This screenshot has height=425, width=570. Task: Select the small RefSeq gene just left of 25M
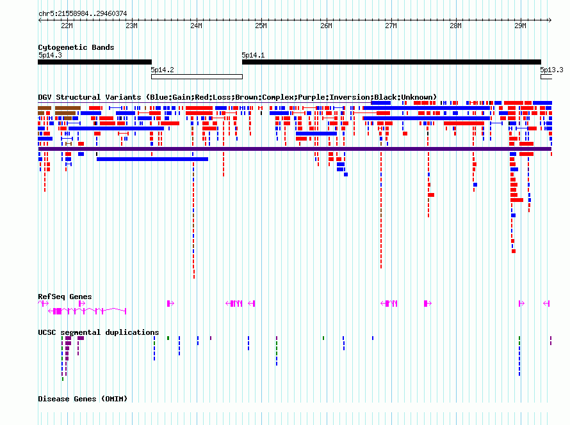[252, 303]
